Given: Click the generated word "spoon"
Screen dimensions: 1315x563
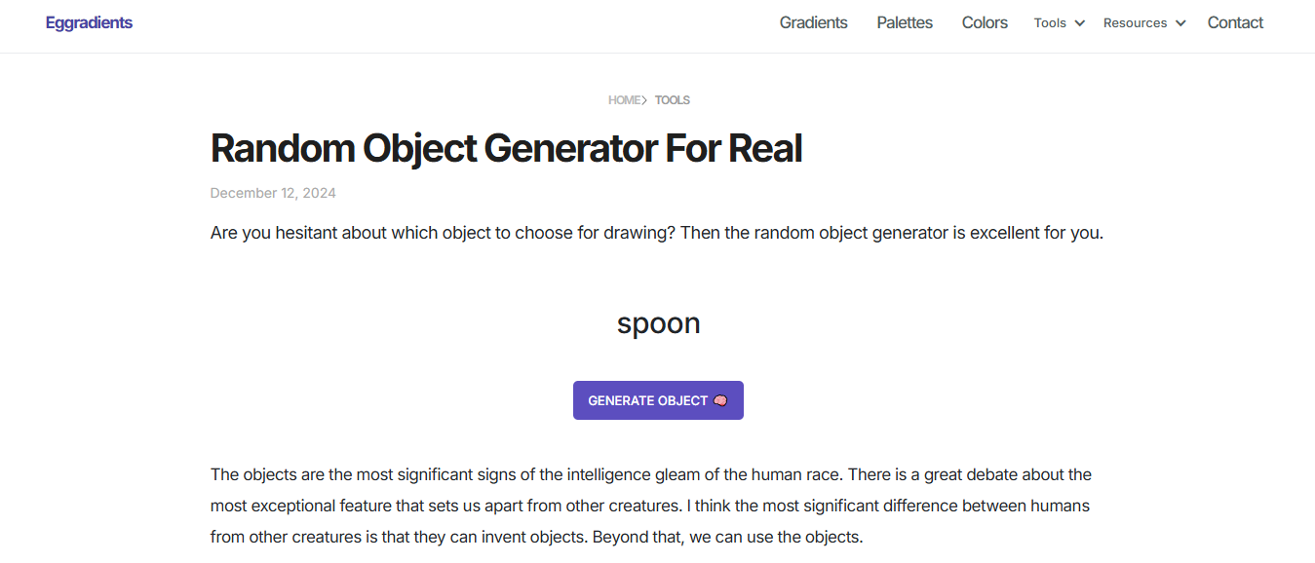Looking at the screenshot, I should coord(658,323).
